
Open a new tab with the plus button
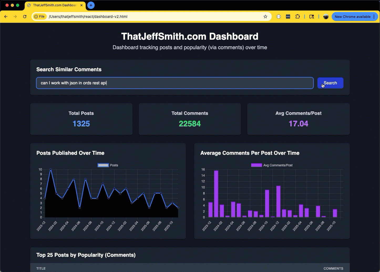(91, 5)
